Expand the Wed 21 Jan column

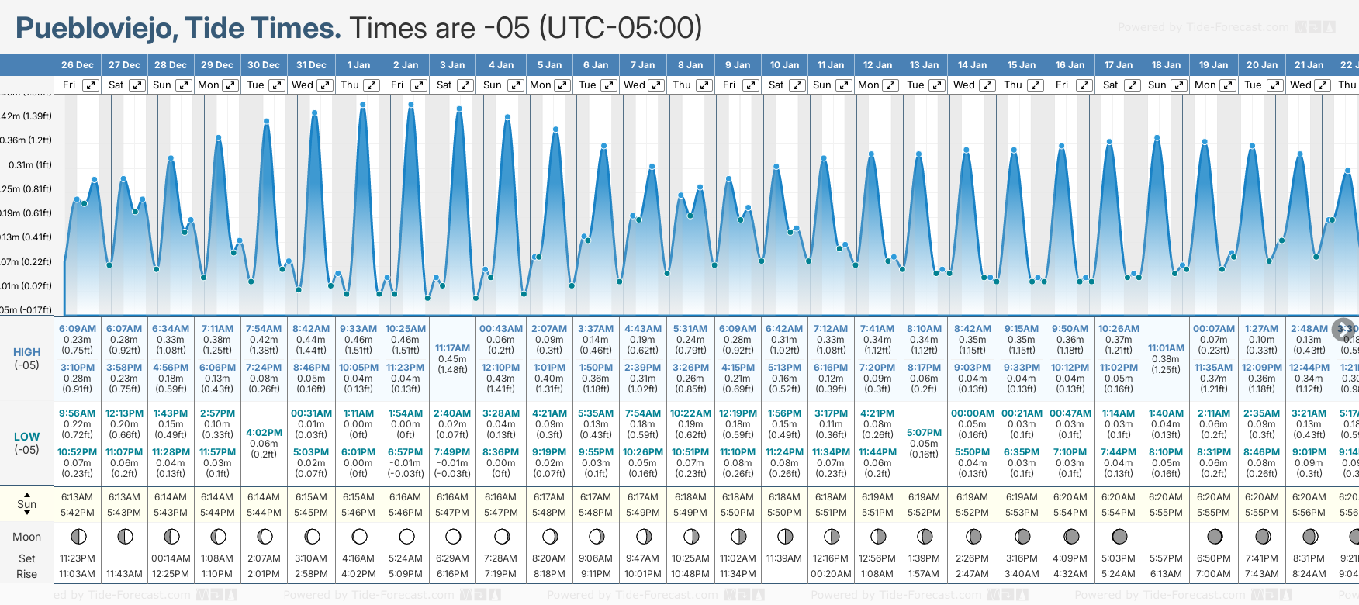tap(1323, 85)
